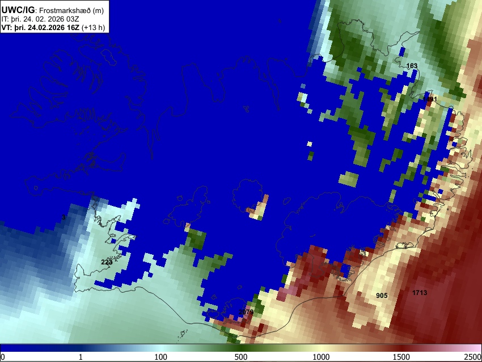Click the legend tick label '500'
Image resolution: width=482 pixels, height=362 pixels.
click(241, 357)
